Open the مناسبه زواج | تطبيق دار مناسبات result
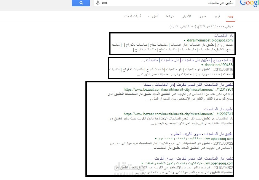259x180 pixels. pyautogui.click(x=187, y=60)
